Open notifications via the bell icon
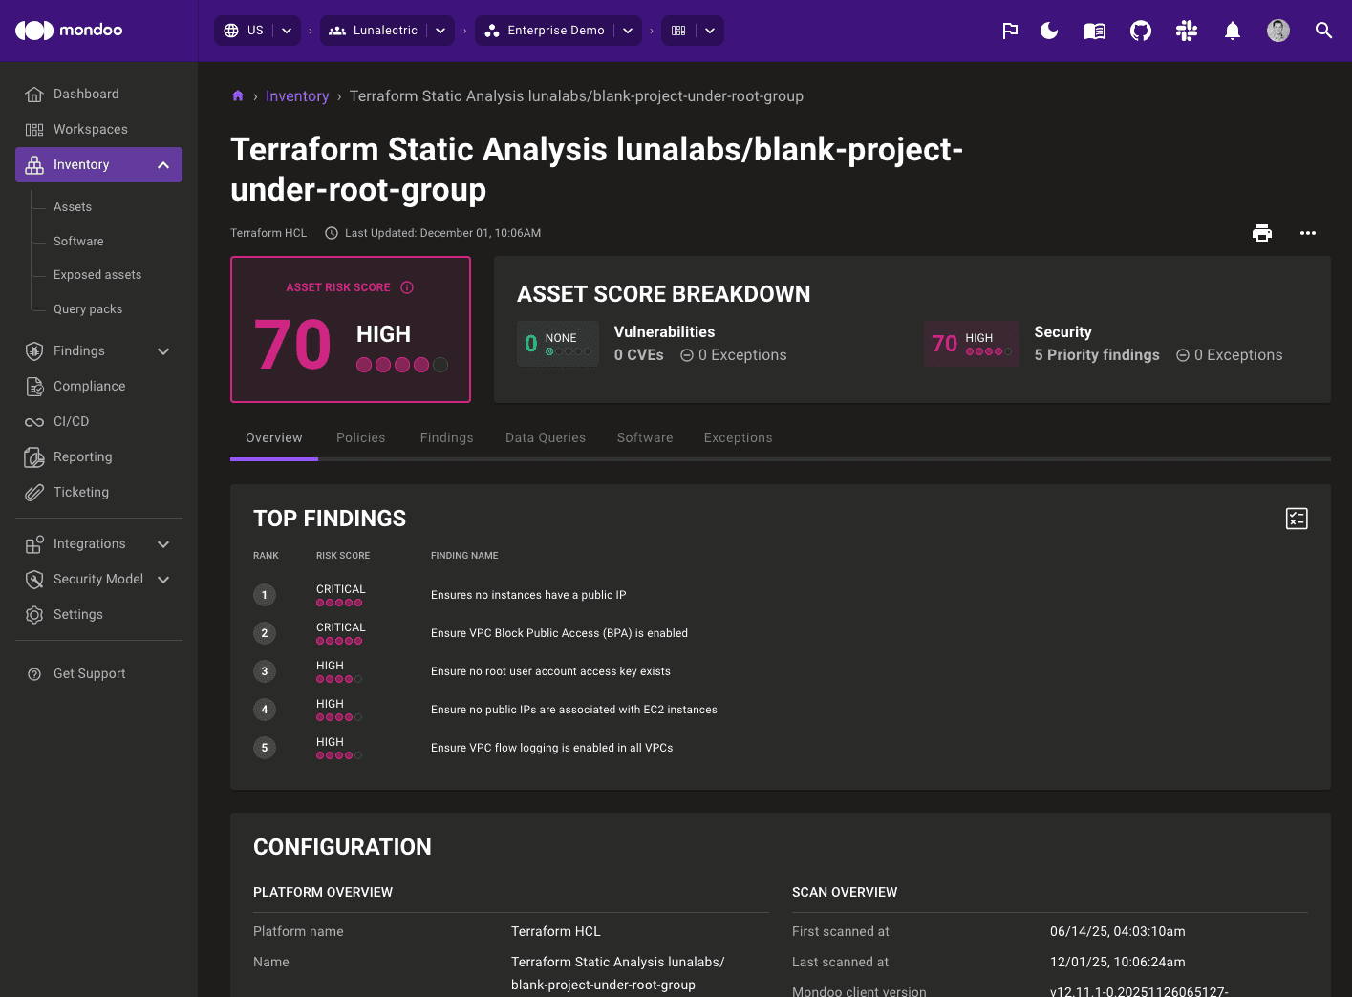Viewport: 1352px width, 997px height. 1232,31
